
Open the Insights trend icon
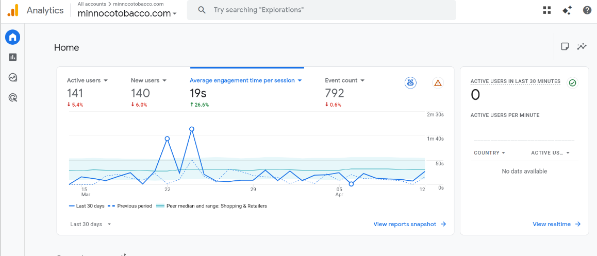tap(582, 46)
